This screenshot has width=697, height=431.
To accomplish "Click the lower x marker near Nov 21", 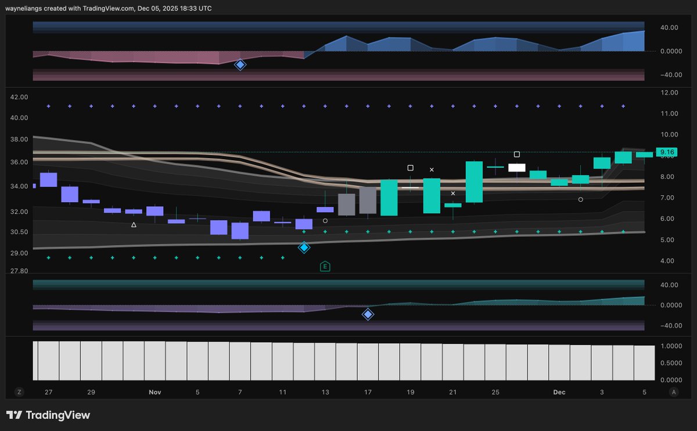I will 453,193.
